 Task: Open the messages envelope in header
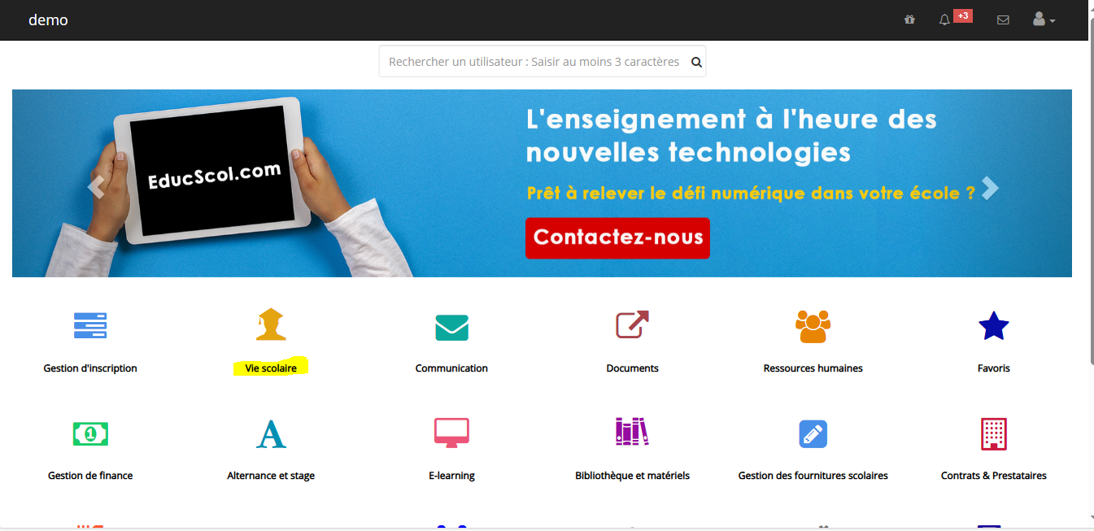click(1003, 20)
